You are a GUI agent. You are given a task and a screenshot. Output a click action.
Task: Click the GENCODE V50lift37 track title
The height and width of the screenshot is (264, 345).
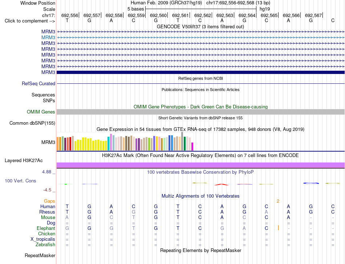pos(200,27)
